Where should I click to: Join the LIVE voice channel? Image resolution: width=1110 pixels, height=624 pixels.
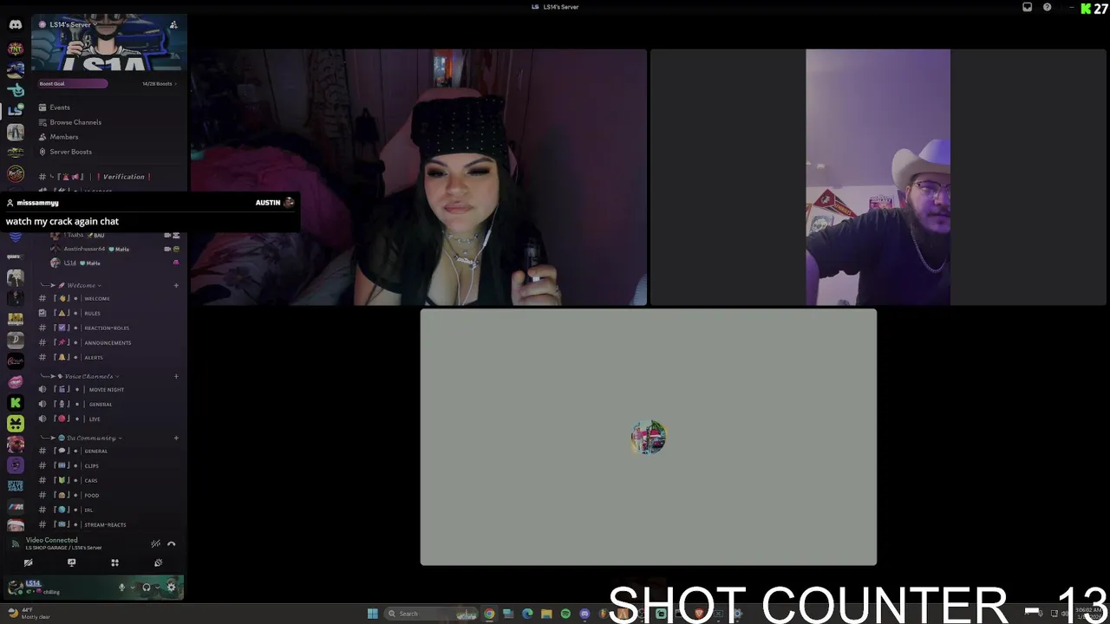click(x=108, y=419)
